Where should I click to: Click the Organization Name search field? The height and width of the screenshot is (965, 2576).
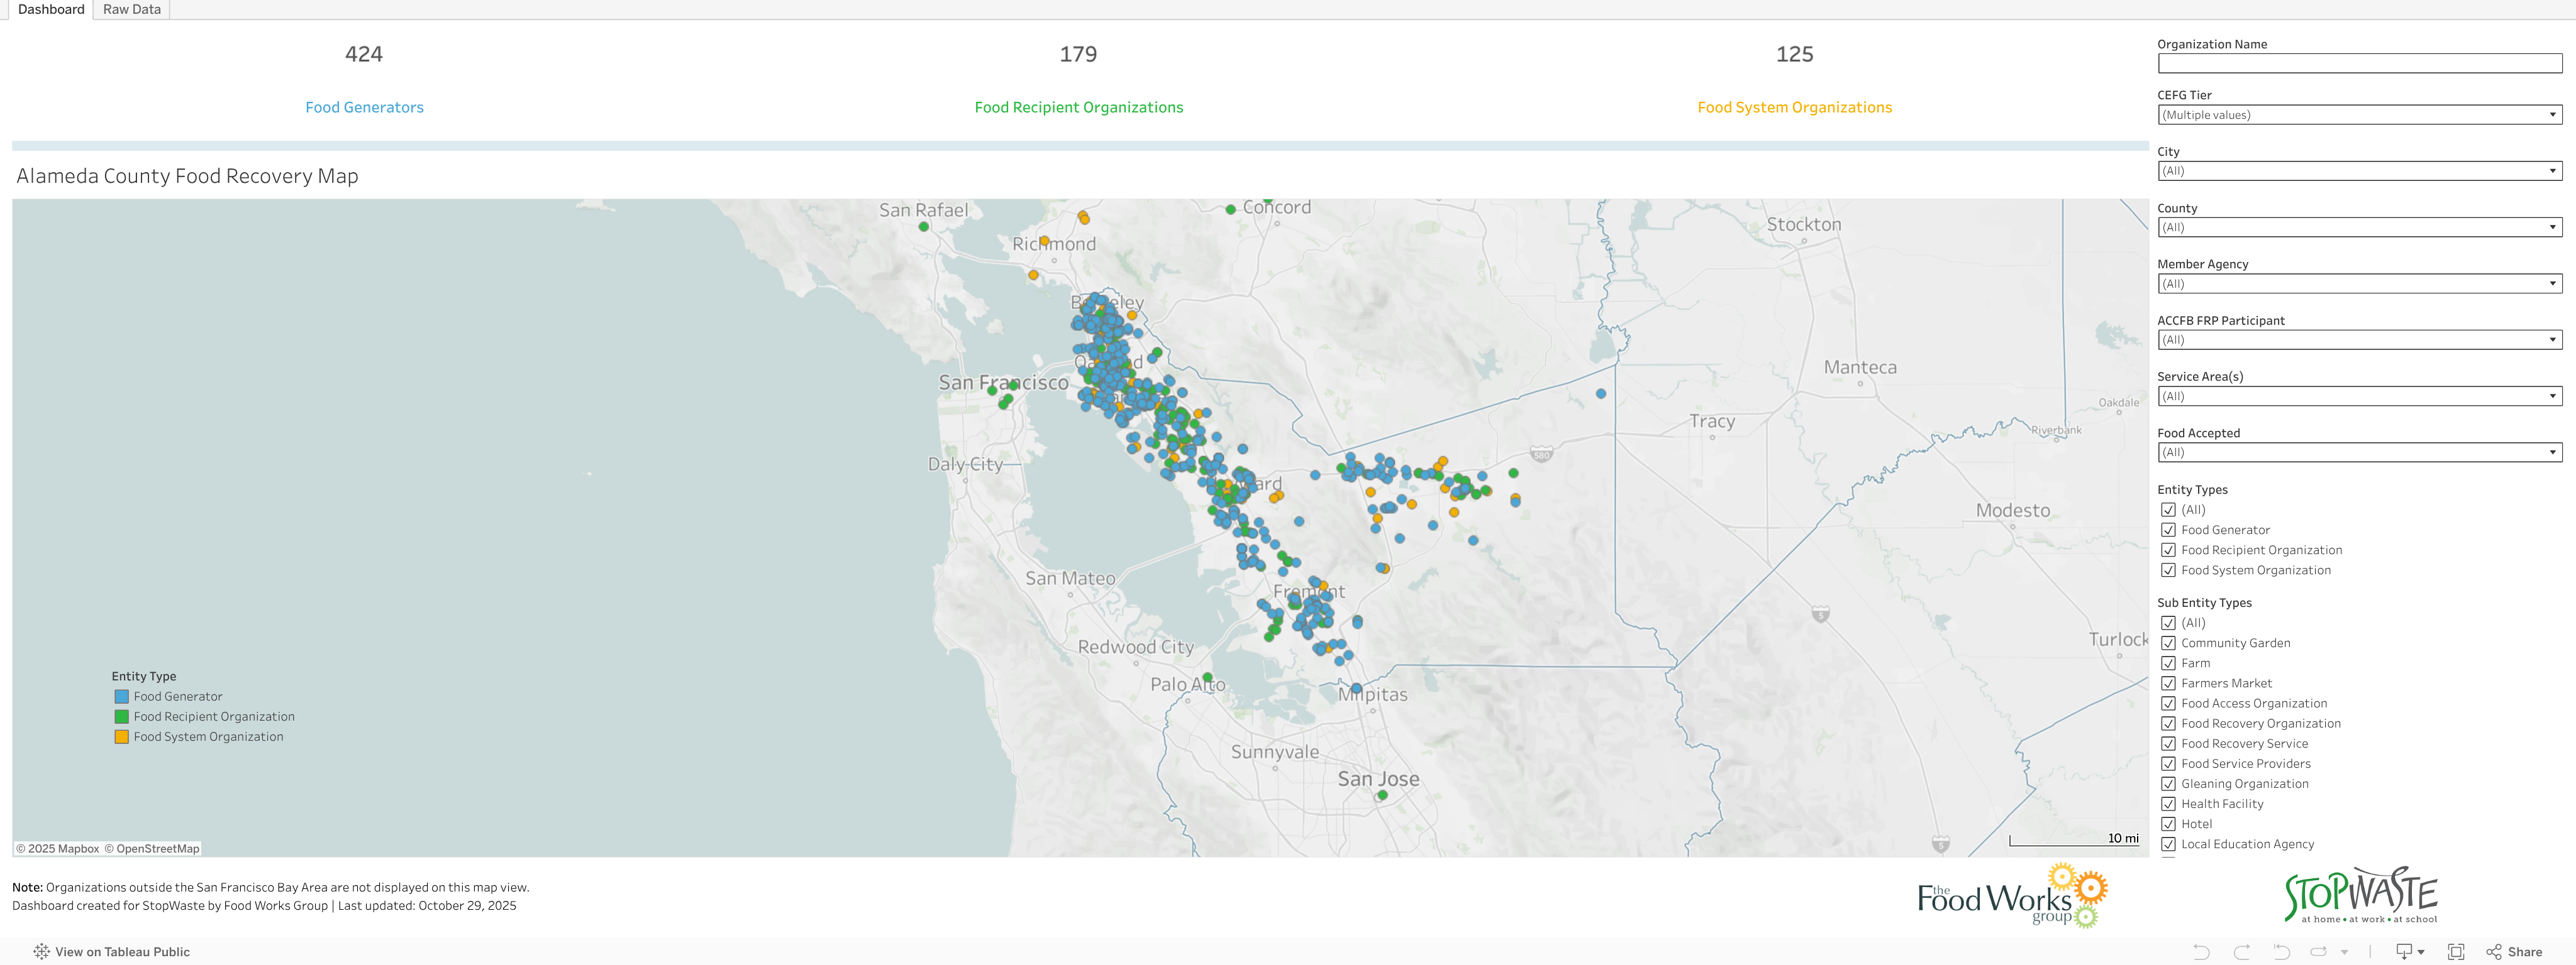point(2359,64)
